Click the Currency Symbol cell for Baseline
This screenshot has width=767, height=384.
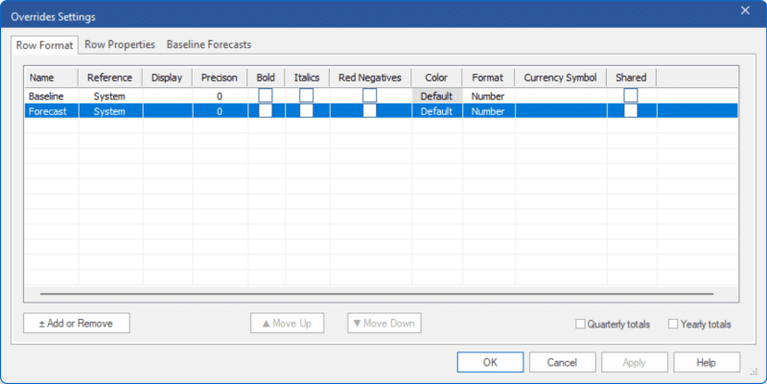[561, 96]
